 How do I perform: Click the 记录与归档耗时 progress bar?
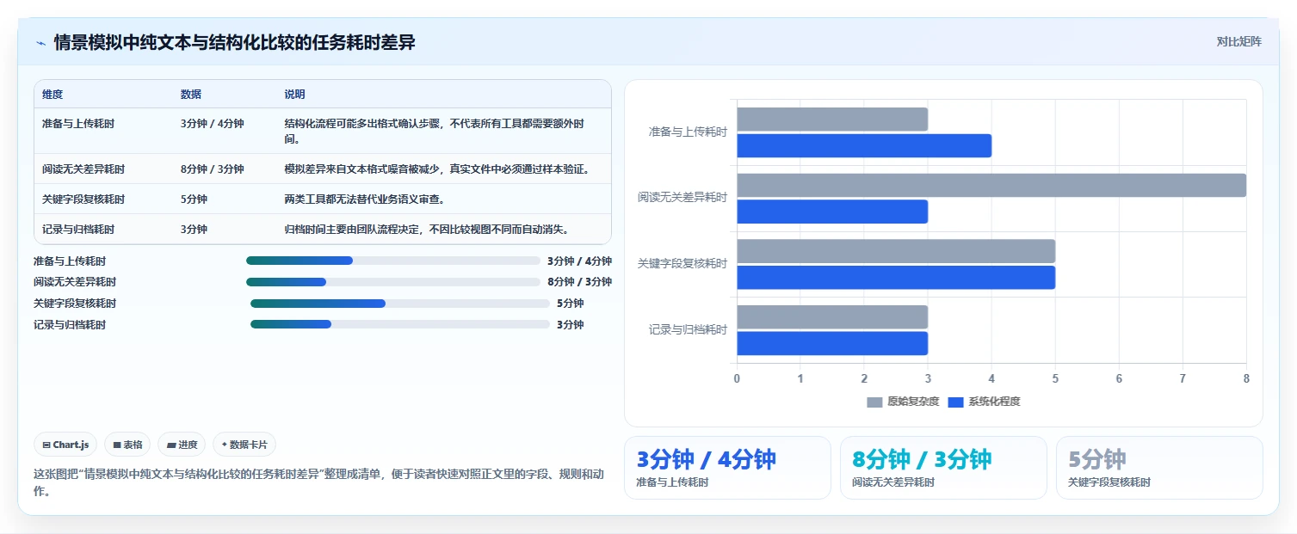[400, 324]
